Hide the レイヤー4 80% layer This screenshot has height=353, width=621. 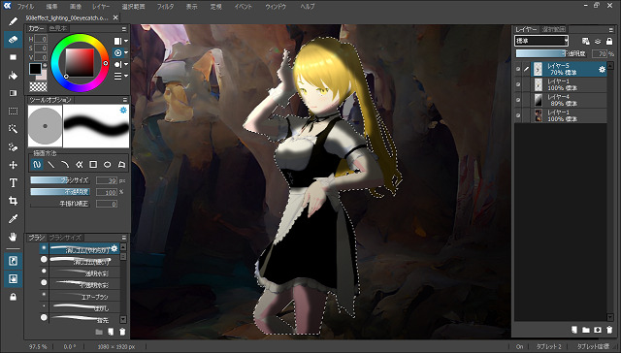518,100
